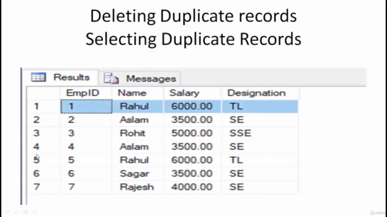
Task: Click EmpID cell with value 4
Action: tap(86, 146)
